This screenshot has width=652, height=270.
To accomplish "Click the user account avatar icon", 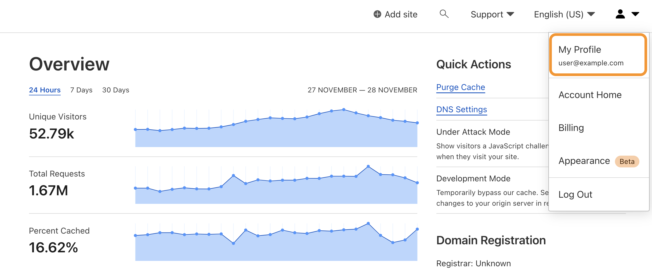I will [x=620, y=14].
